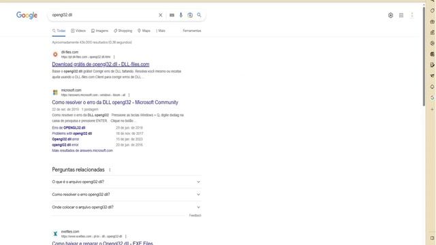Expand 'Como resolver o erro opengl32 dll?'
436x245 pixels.
coord(127,195)
